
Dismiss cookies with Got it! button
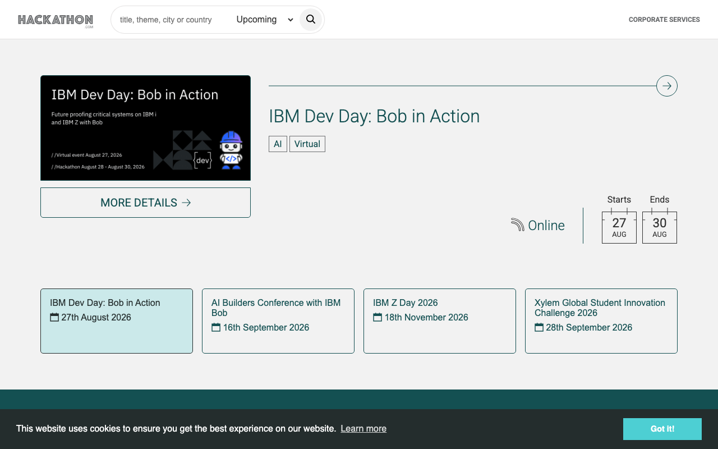pyautogui.click(x=662, y=429)
